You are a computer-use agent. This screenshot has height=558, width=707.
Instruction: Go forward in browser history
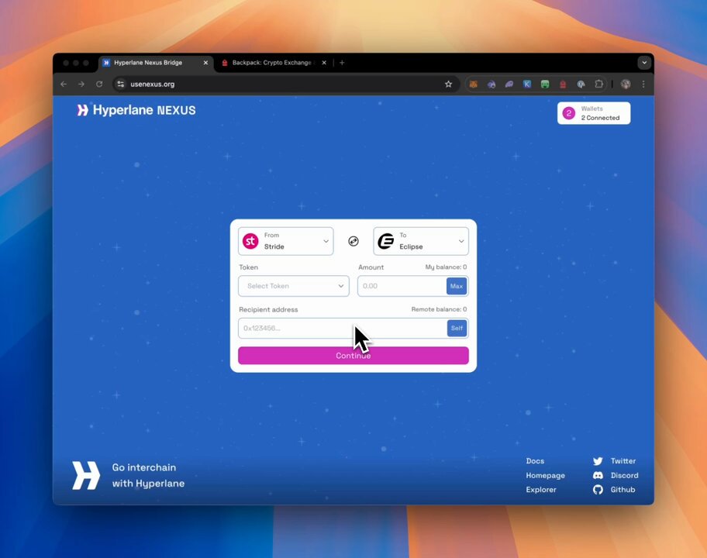(x=81, y=84)
